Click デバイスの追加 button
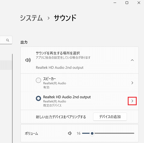The image size is (144, 143). pyautogui.click(x=110, y=117)
